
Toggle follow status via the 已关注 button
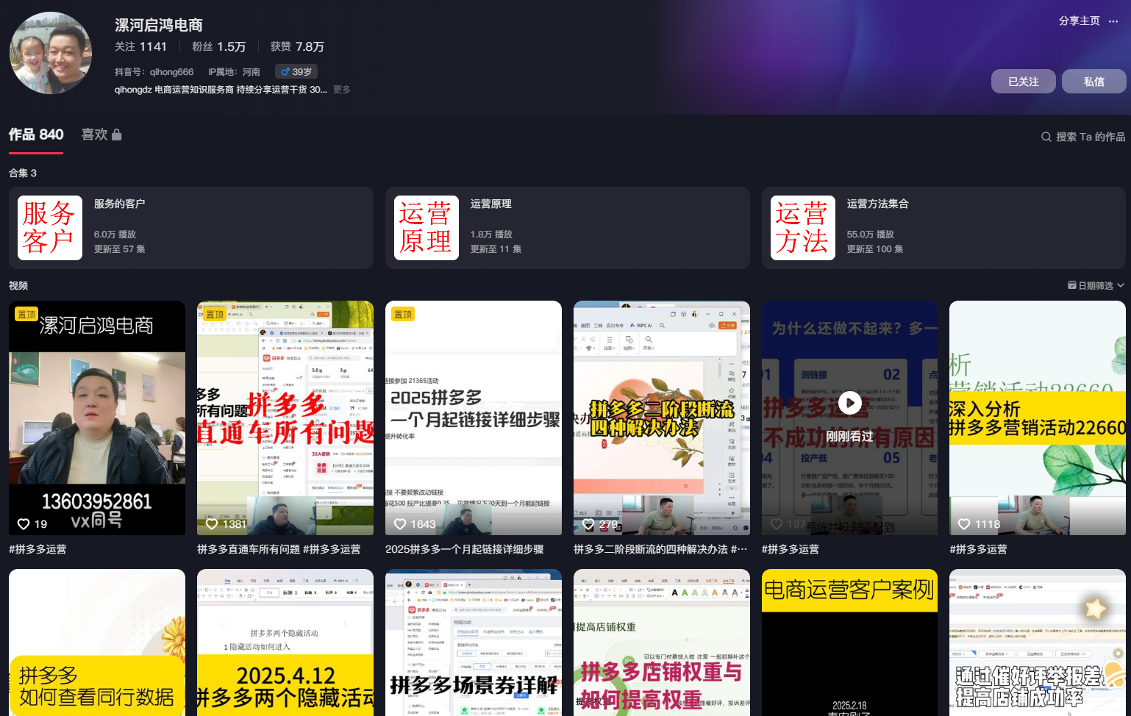click(x=1023, y=81)
